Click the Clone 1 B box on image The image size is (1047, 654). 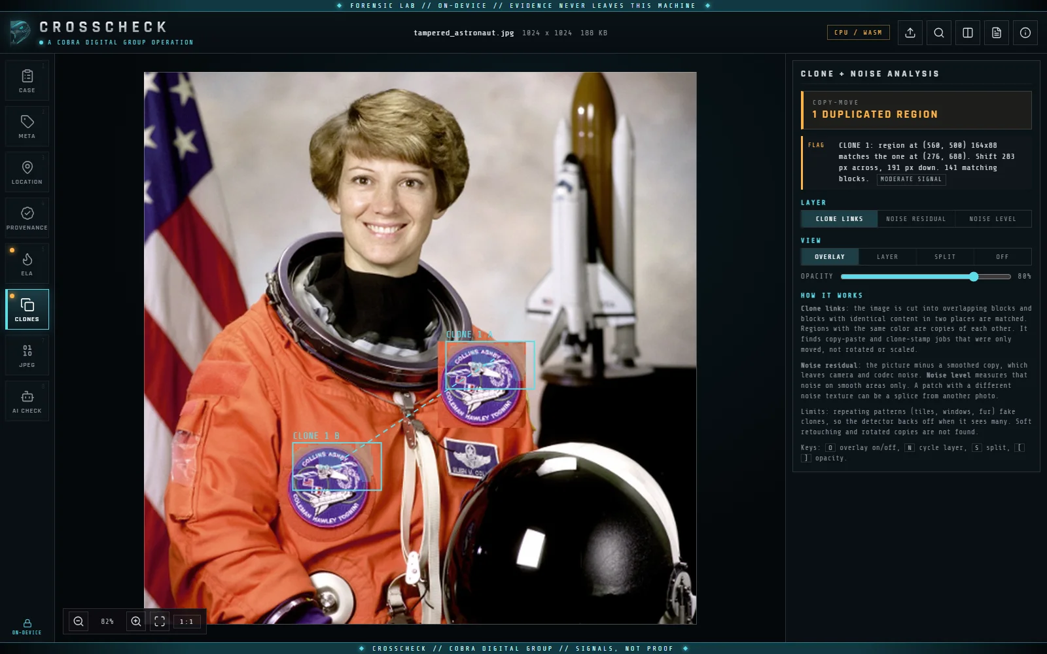tap(337, 466)
